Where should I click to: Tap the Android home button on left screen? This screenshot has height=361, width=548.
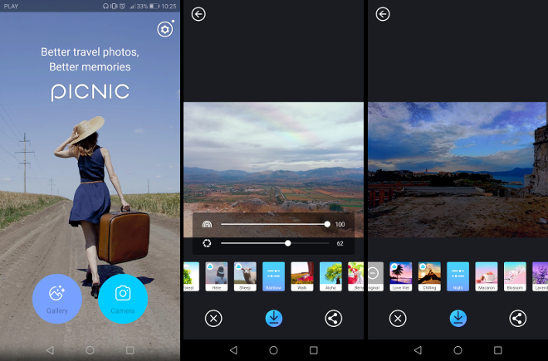click(90, 350)
